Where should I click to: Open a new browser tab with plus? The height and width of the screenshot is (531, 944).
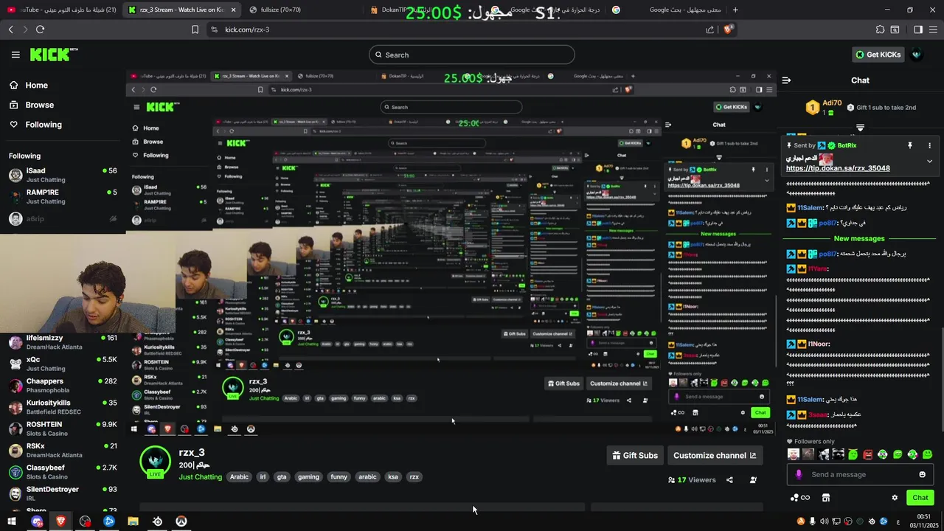(x=735, y=10)
